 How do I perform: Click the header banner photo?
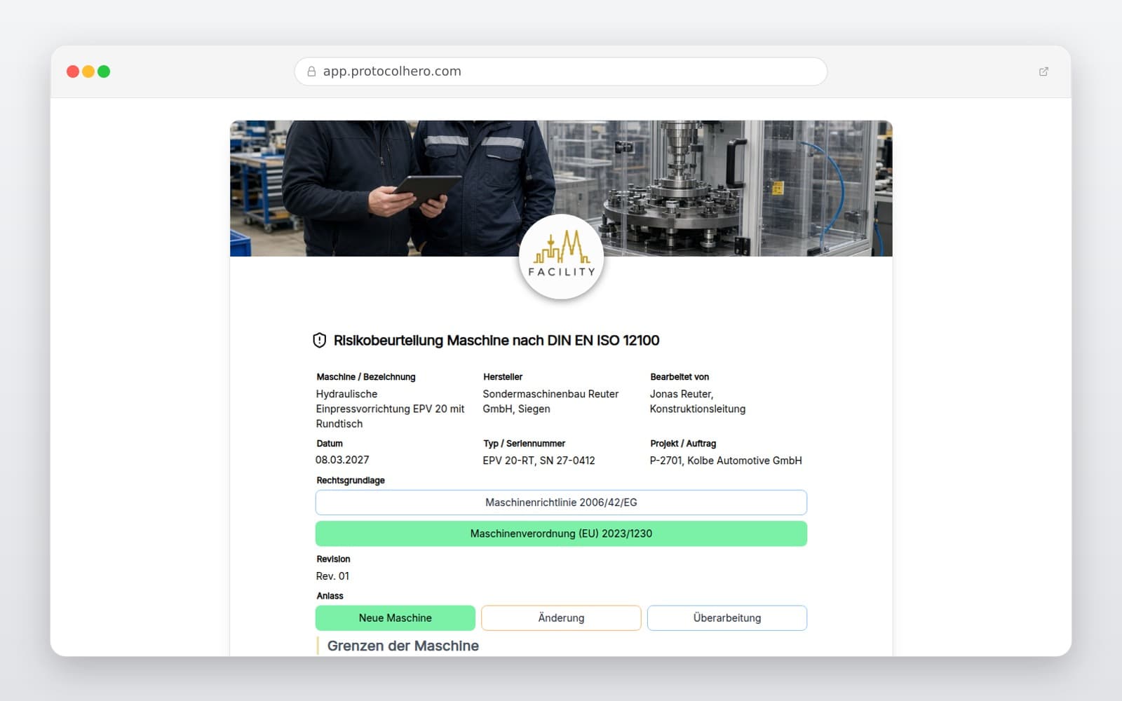point(561,189)
